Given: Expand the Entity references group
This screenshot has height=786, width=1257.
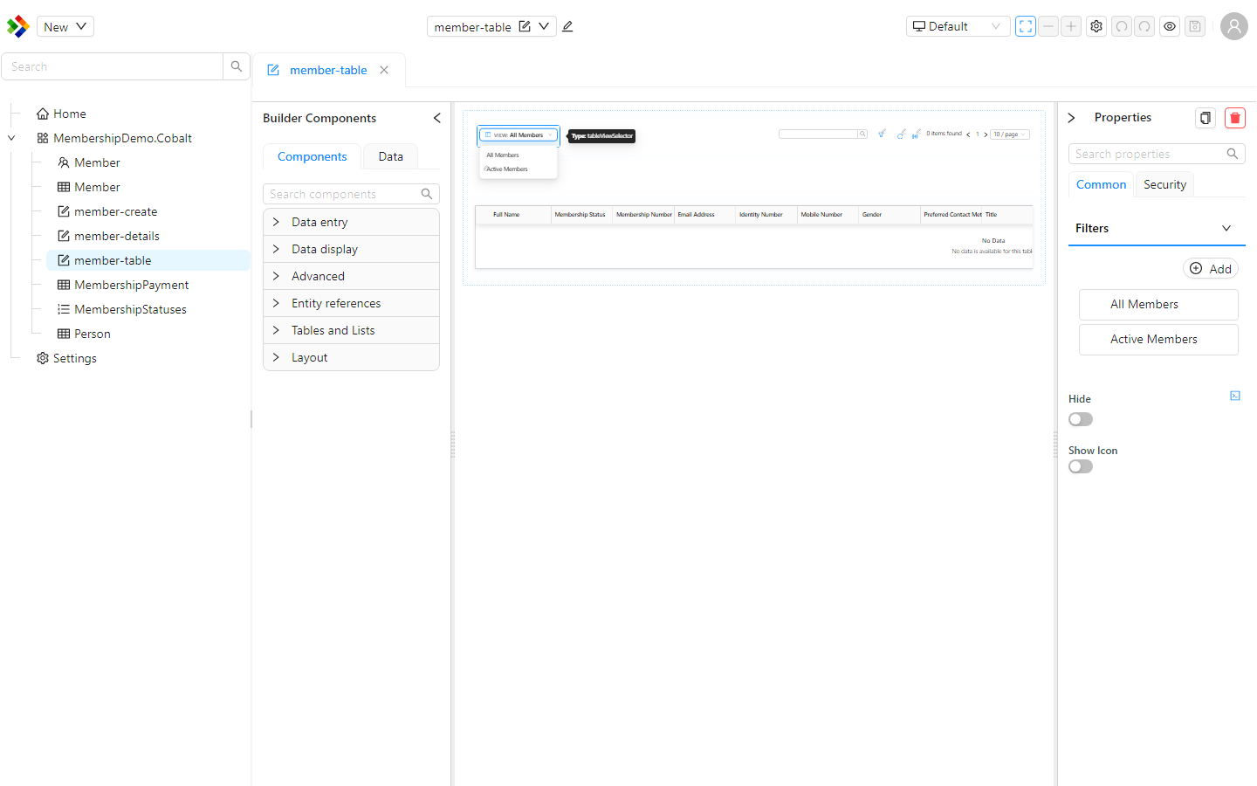Looking at the screenshot, I should [x=351, y=303].
